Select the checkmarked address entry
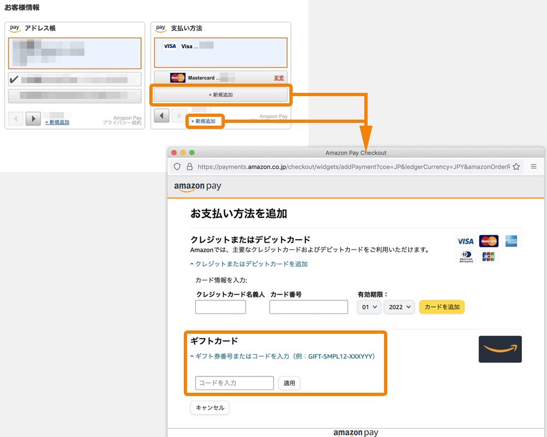 pos(74,79)
